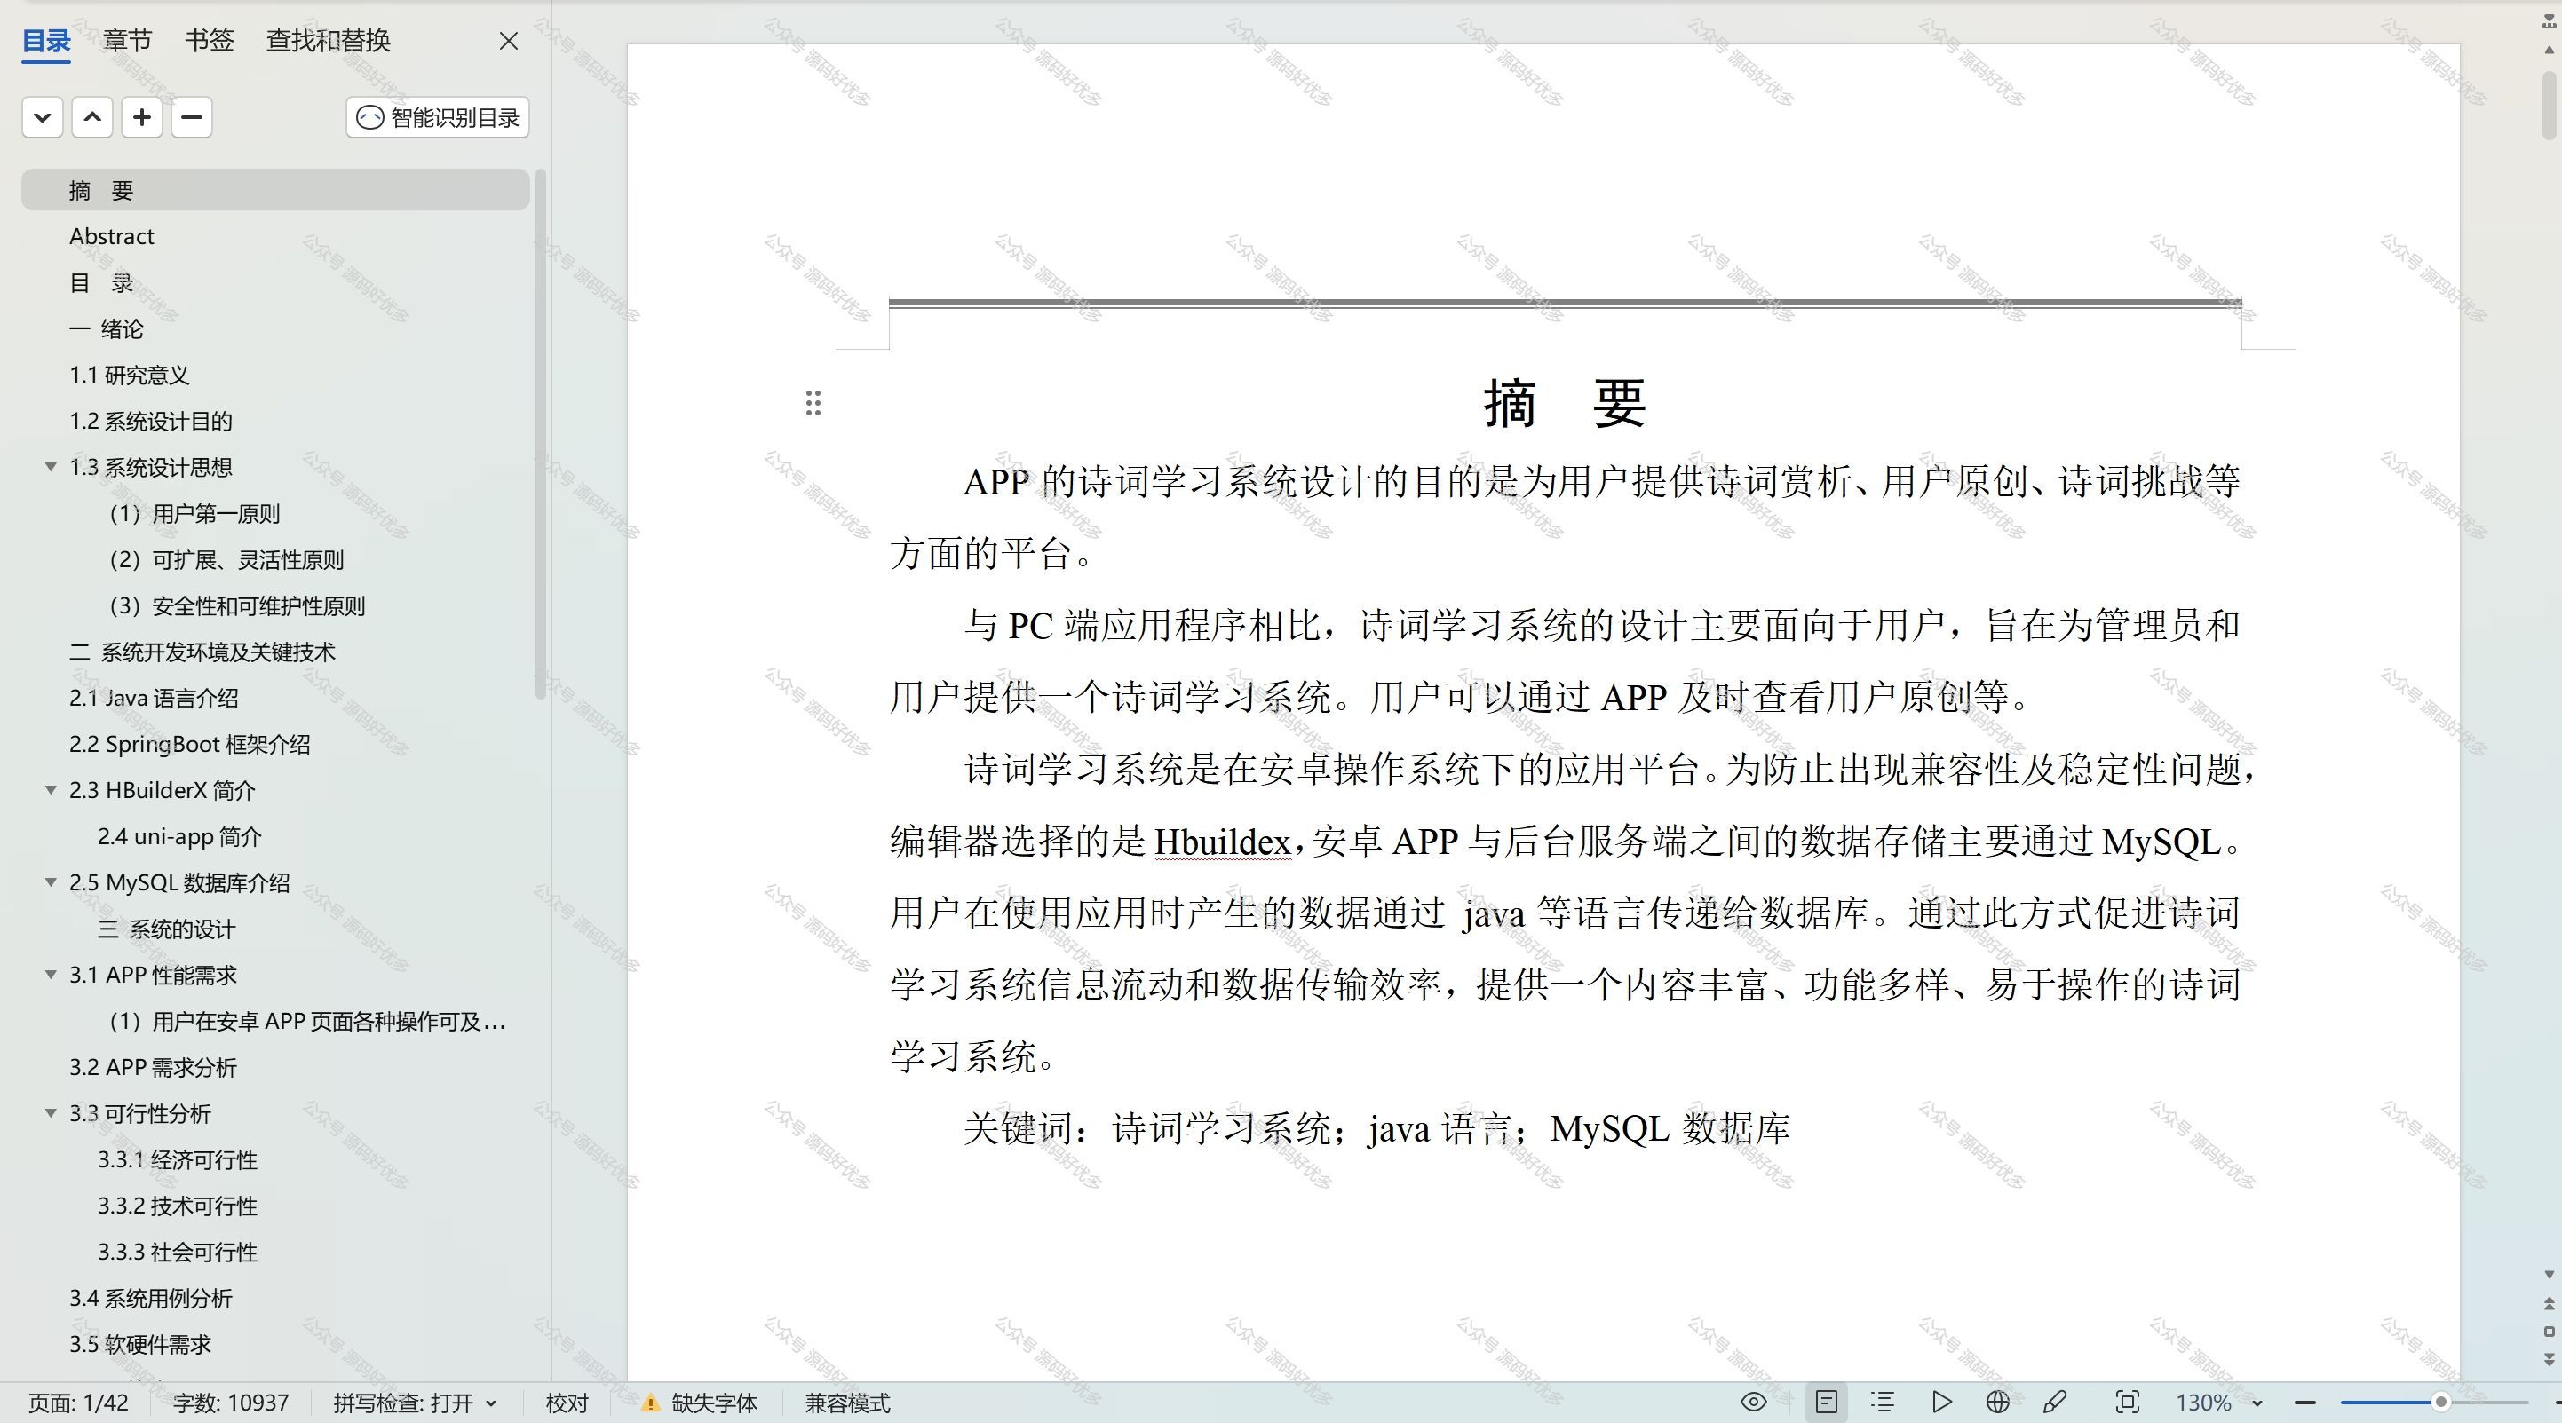Select 摘 要 entry in the outline

(275, 190)
